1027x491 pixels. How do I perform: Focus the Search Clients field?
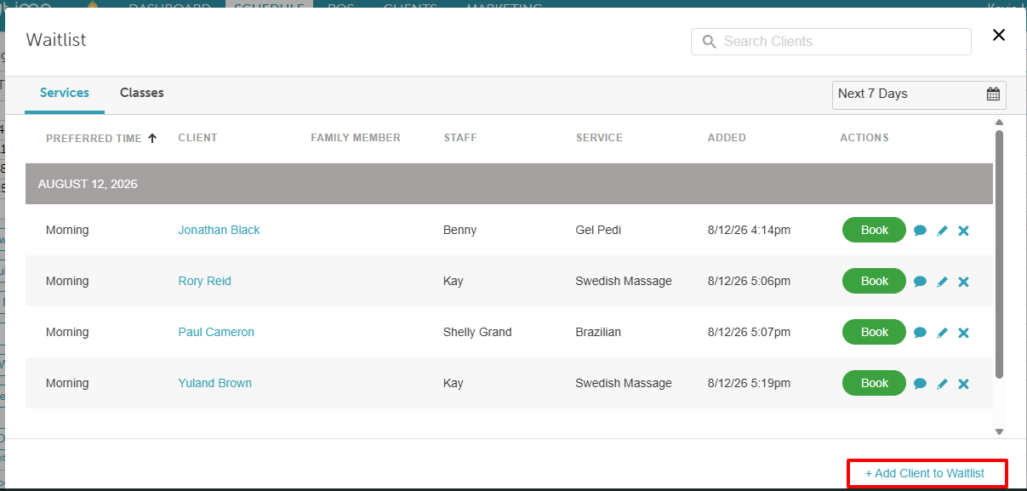tap(831, 42)
